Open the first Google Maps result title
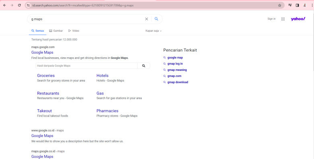This screenshot has height=159, width=314. tap(42, 52)
